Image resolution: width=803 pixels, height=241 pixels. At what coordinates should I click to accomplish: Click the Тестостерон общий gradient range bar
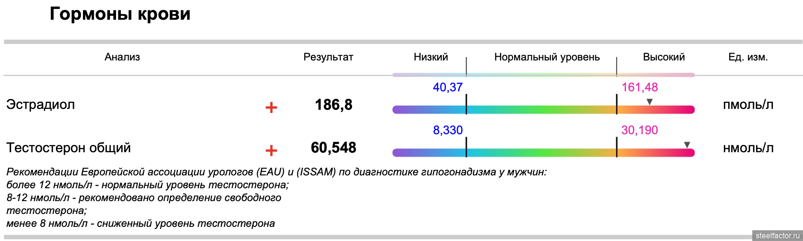[543, 153]
